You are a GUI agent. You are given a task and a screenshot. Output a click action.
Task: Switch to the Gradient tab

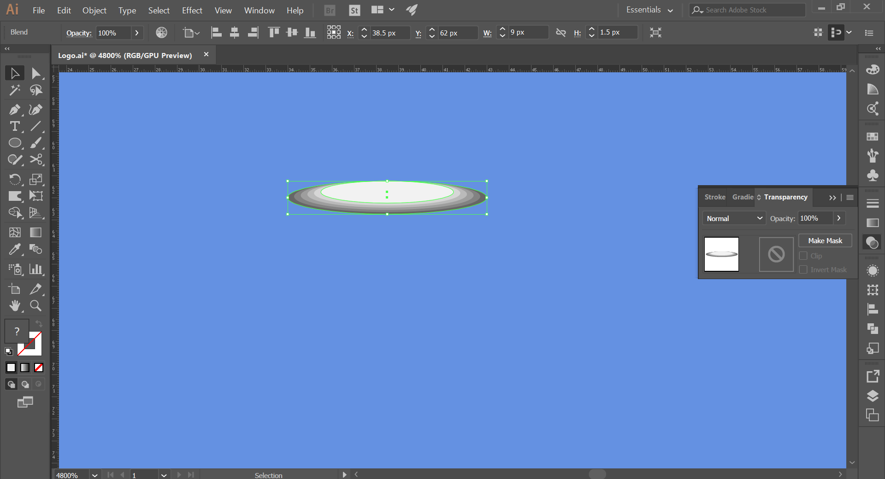point(743,197)
